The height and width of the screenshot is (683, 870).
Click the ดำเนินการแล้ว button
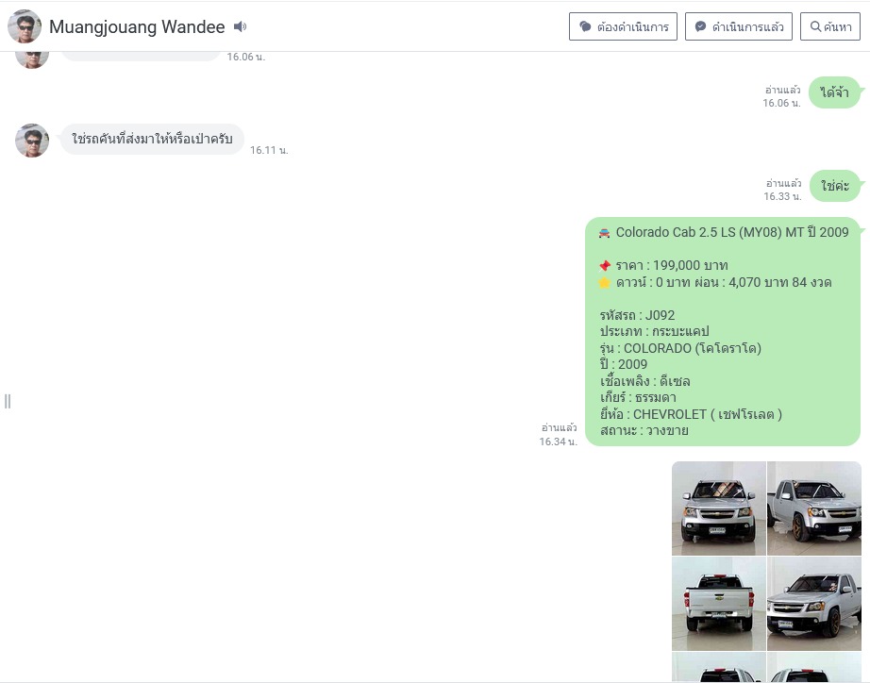coord(739,26)
